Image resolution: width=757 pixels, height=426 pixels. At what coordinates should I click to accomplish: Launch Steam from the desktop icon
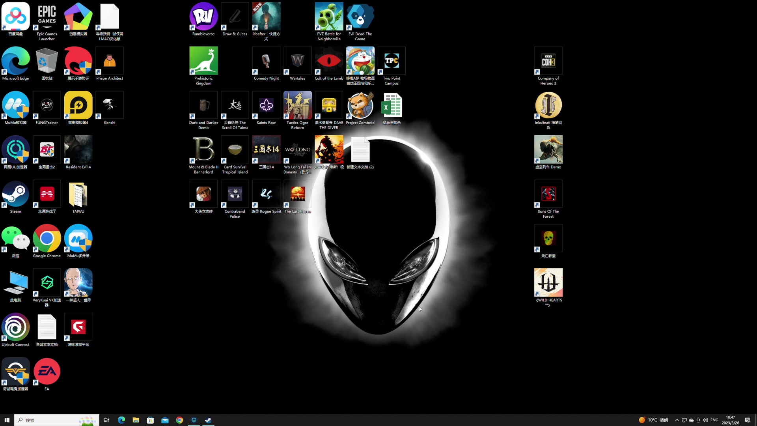click(15, 197)
